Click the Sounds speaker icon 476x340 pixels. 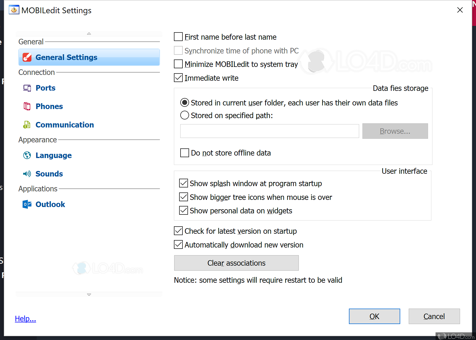pyautogui.click(x=27, y=174)
